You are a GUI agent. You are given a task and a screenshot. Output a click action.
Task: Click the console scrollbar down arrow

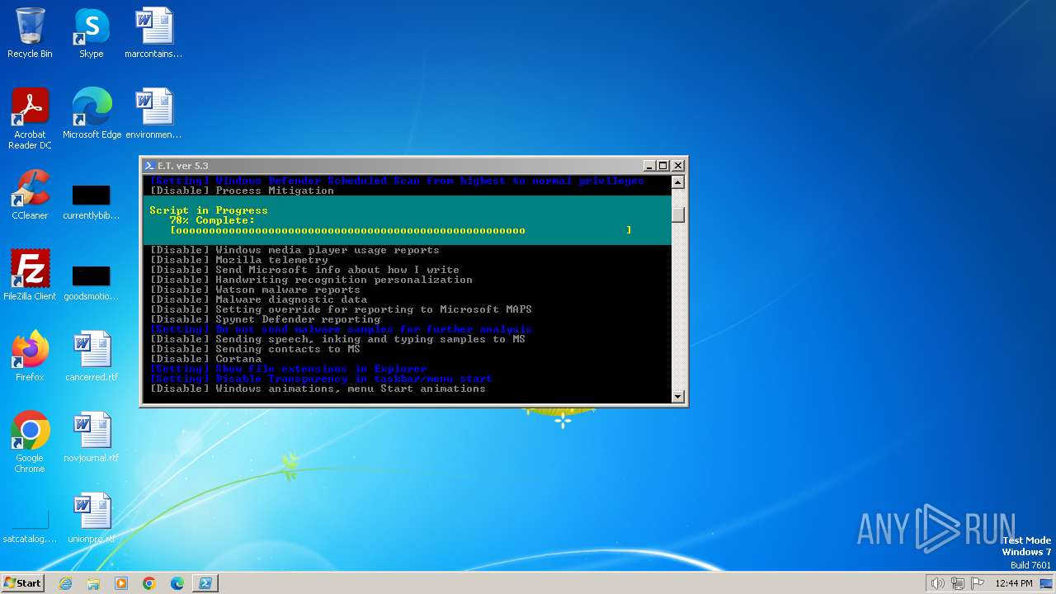tap(677, 397)
